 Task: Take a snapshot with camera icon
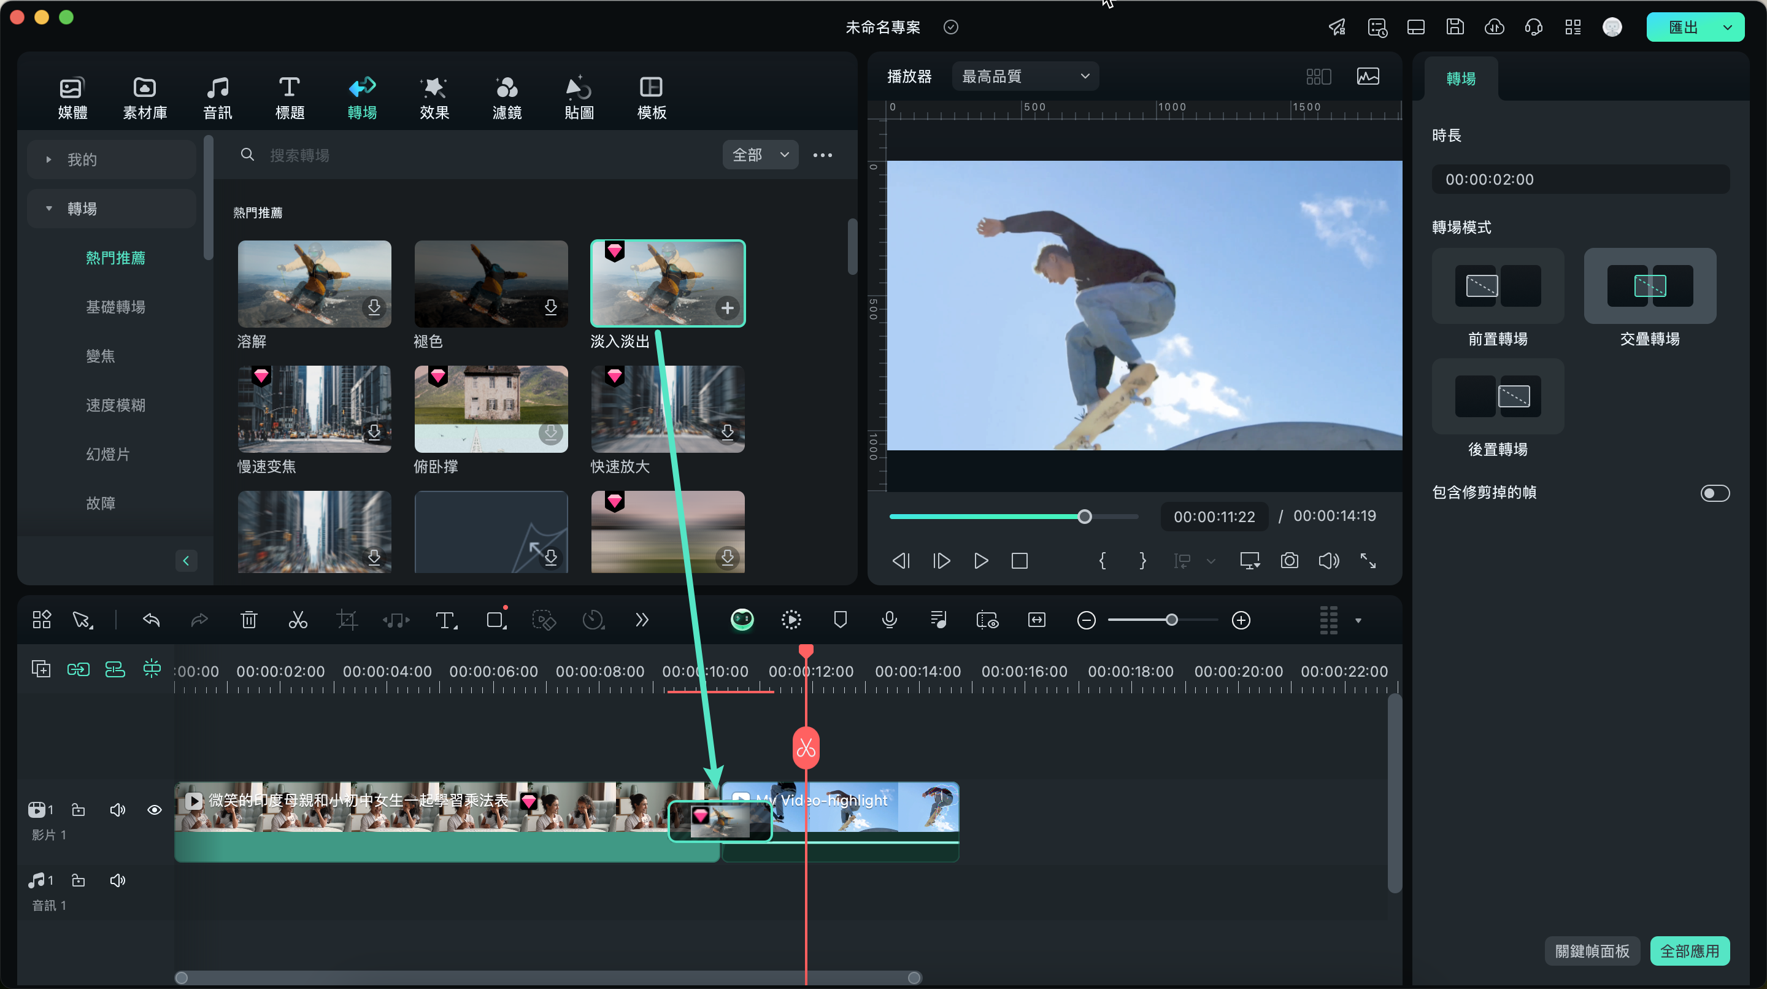click(x=1290, y=561)
